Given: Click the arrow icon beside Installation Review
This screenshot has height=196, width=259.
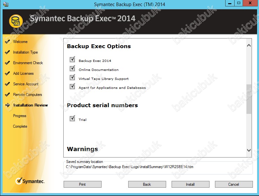Looking at the screenshot, I should point(7,105).
